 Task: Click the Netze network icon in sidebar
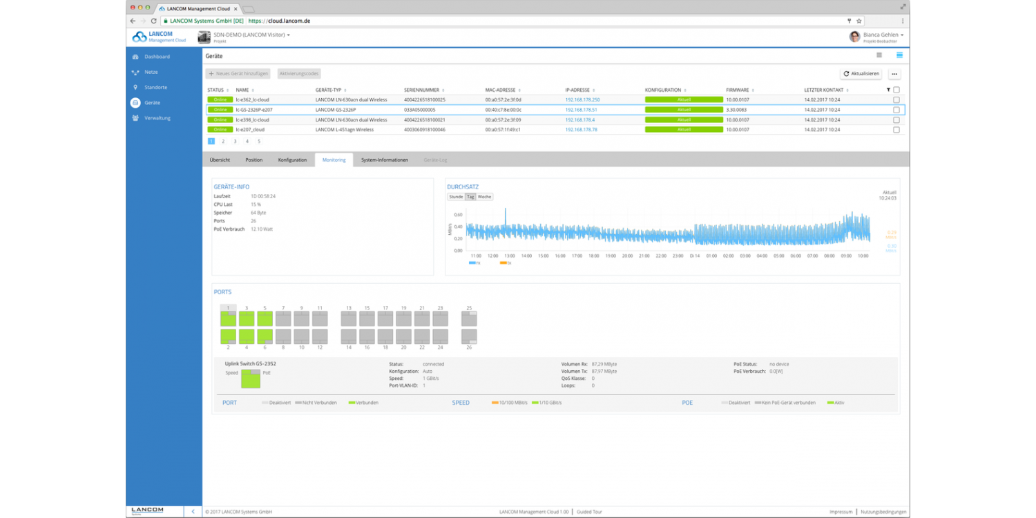coord(135,72)
